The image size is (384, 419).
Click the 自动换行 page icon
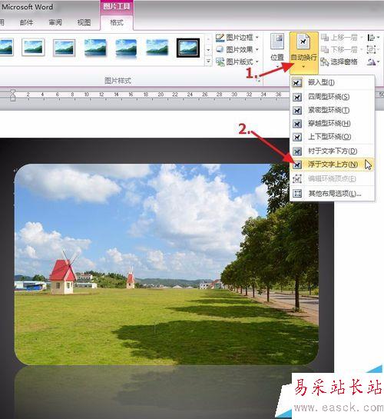303,42
